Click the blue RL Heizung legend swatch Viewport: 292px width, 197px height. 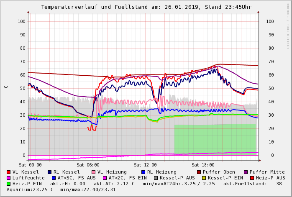[143, 172]
